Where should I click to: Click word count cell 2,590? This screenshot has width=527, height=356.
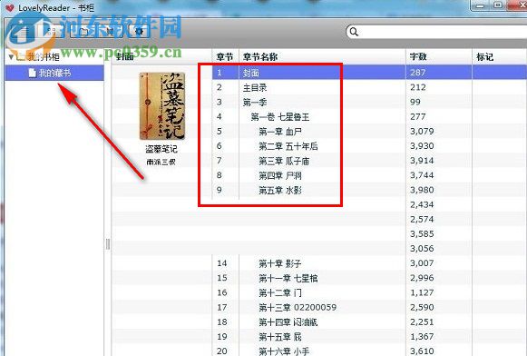[422, 308]
